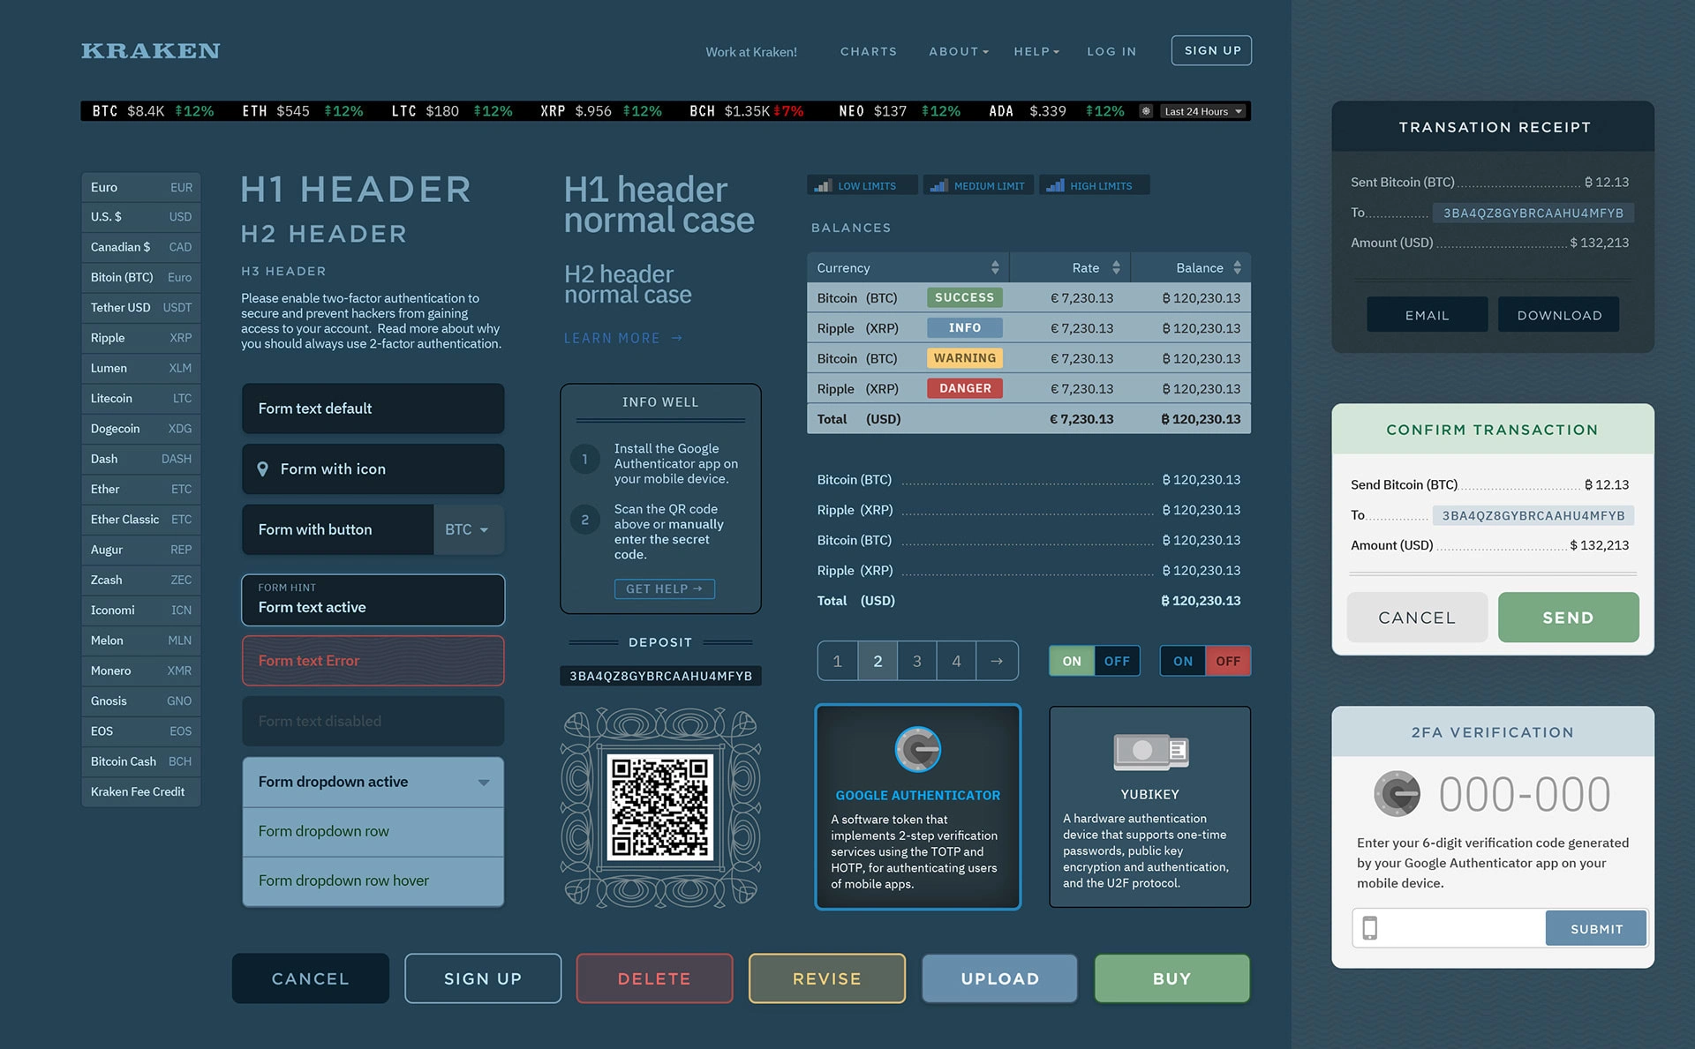Screen dimensions: 1695x1049
Task: Click the phone icon in verification field
Action: tap(1369, 928)
